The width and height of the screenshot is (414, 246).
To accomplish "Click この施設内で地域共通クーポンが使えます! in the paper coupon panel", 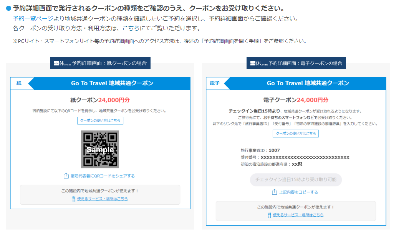I will 100,191.
